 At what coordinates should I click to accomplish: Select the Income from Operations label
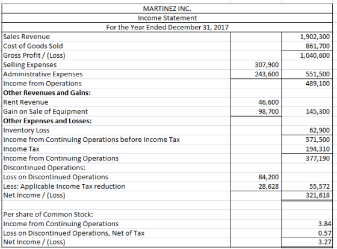click(42, 84)
